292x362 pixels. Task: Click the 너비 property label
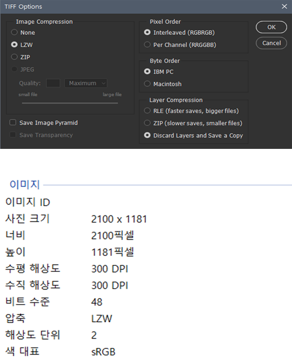pyautogui.click(x=15, y=235)
